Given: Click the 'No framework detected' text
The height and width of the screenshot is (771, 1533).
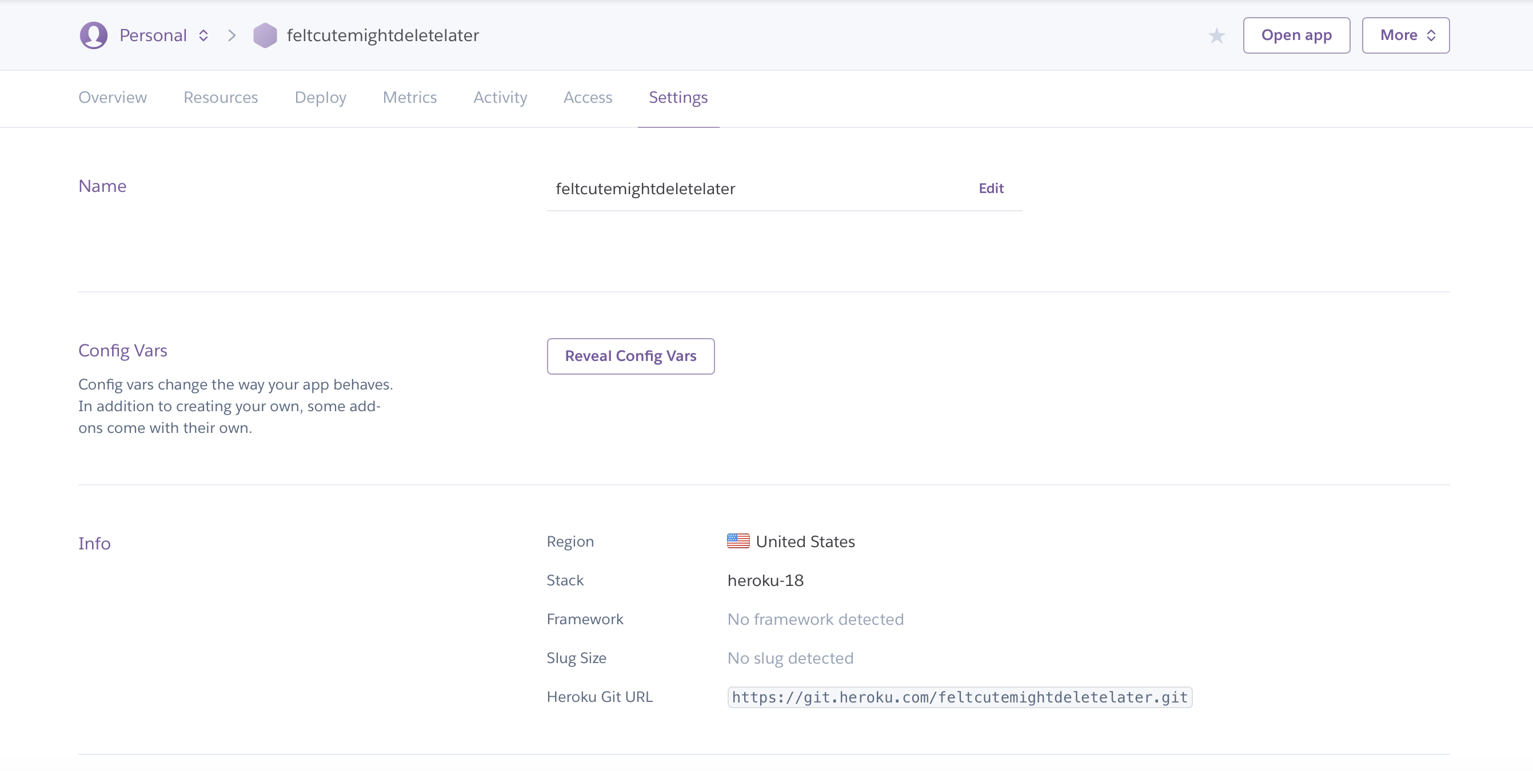Looking at the screenshot, I should coord(815,619).
